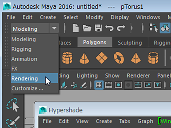Open the panel Show menu
Image resolution: width=171 pixels, height=128 pixels.
tap(112, 76)
